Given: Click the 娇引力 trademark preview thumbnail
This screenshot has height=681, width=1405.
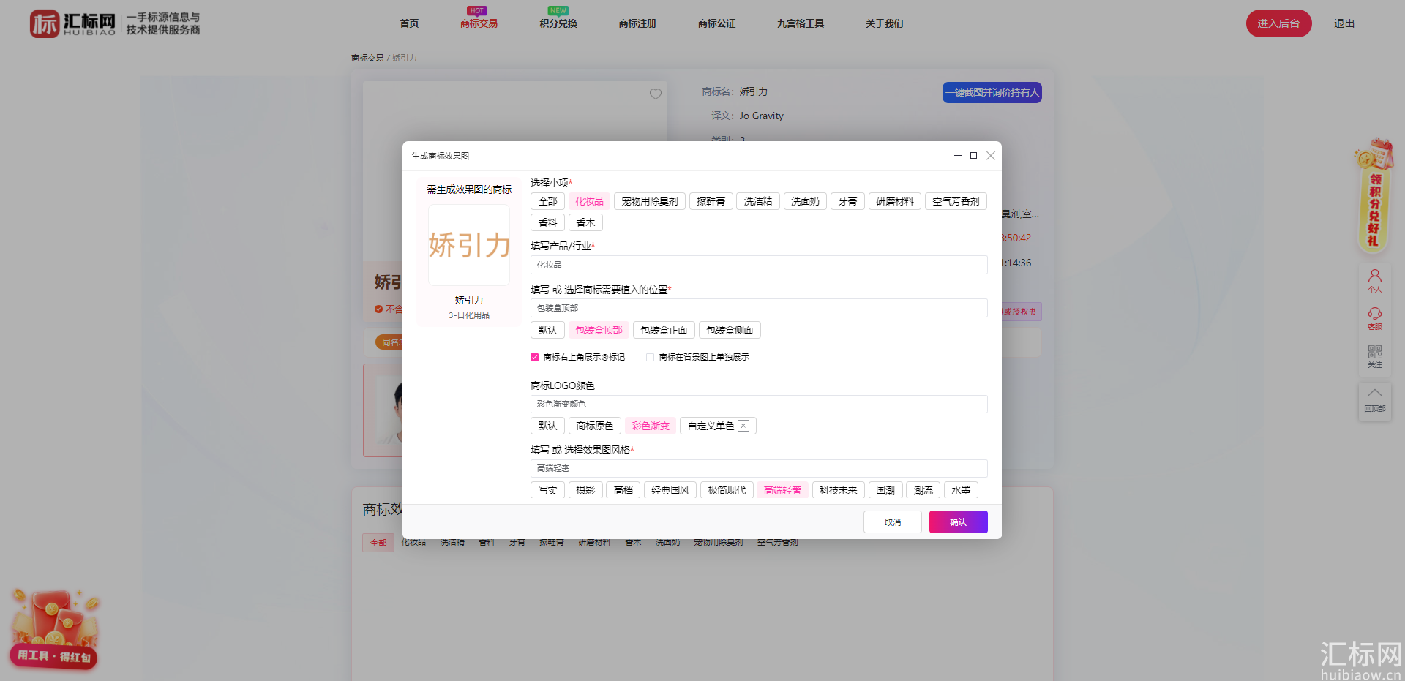Looking at the screenshot, I should point(469,245).
